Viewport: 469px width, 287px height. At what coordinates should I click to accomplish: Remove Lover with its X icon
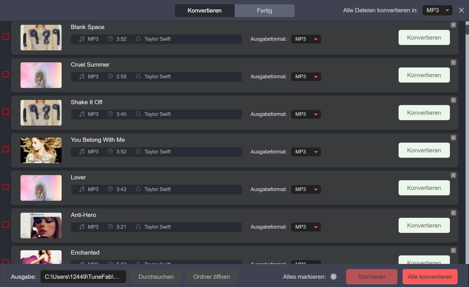[453, 175]
